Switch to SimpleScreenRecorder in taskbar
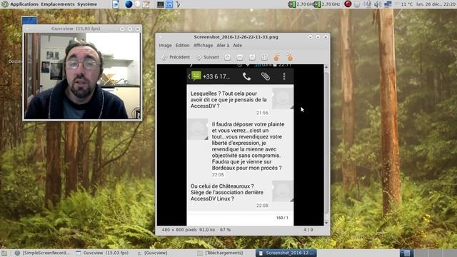Screen dimensions: 457x257 [x=43, y=253]
